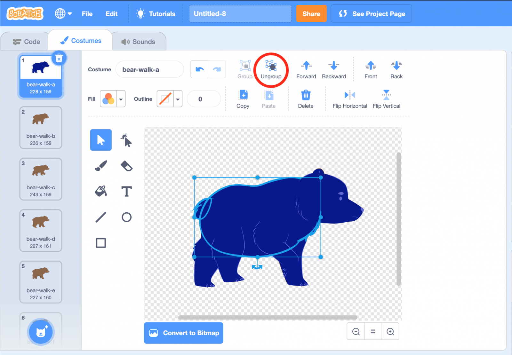Screen dimensions: 512x355
Task: Ungroup the selected bear shapes
Action: pos(271,69)
